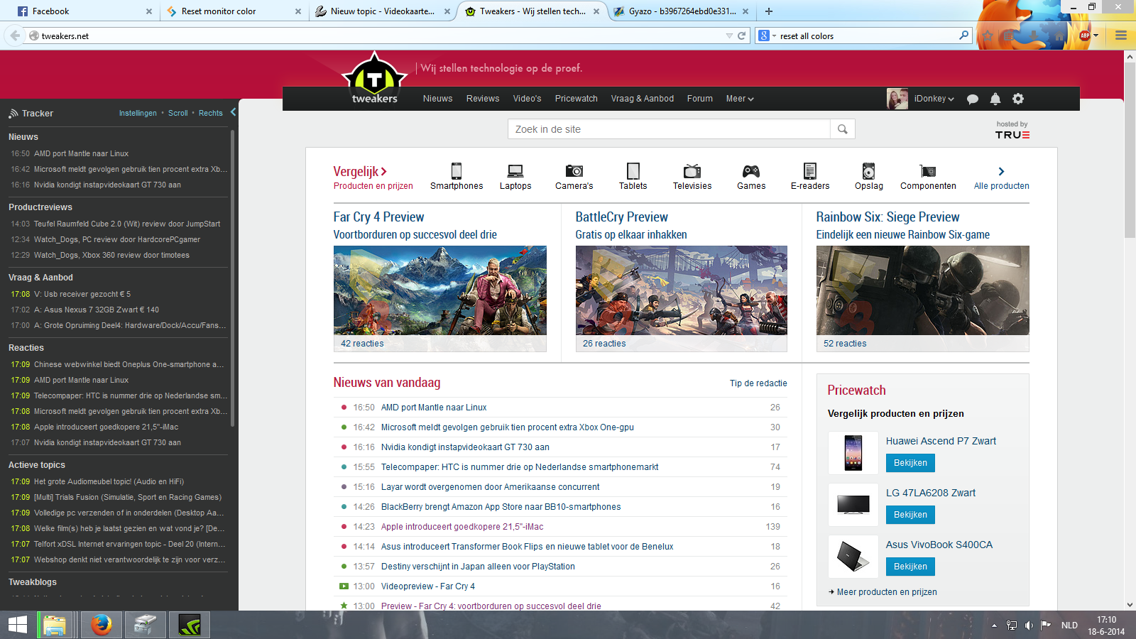Go back with the browser back arrow
This screenshot has width=1136, height=639.
(15, 35)
